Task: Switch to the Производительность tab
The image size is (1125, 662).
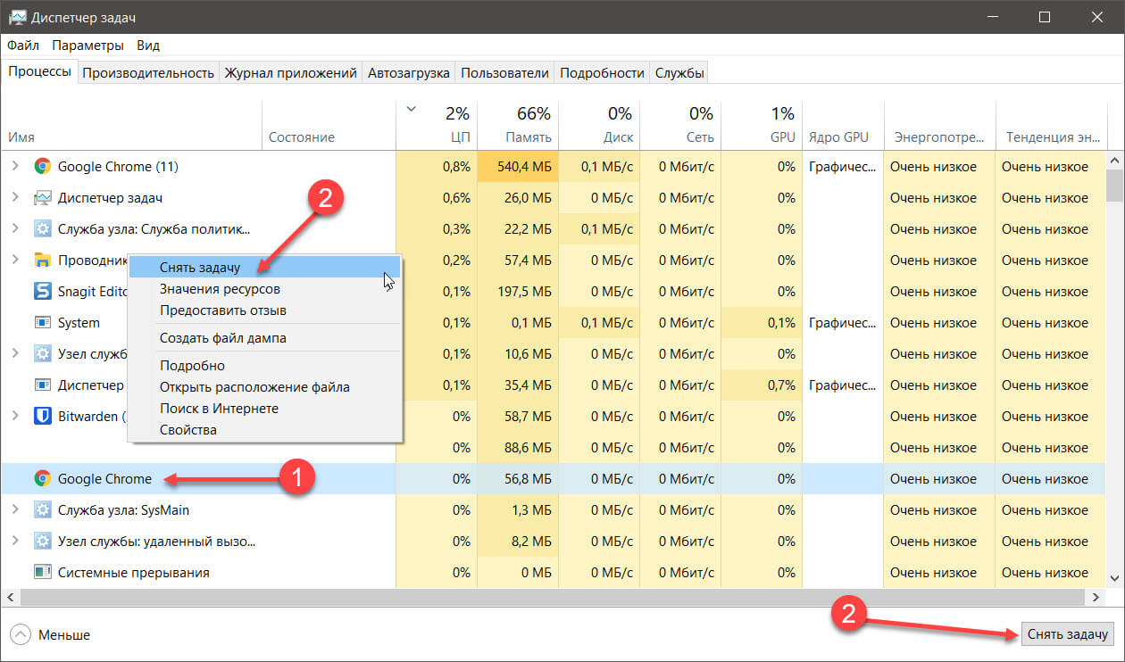Action: [148, 73]
